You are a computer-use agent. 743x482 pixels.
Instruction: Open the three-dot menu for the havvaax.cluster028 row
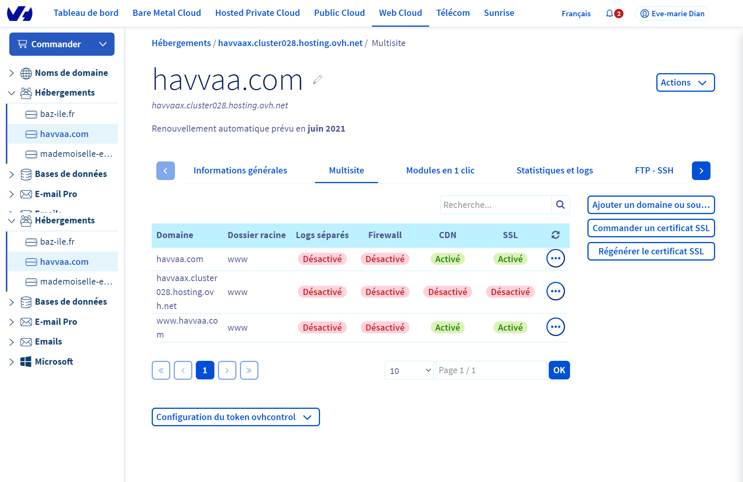point(555,292)
